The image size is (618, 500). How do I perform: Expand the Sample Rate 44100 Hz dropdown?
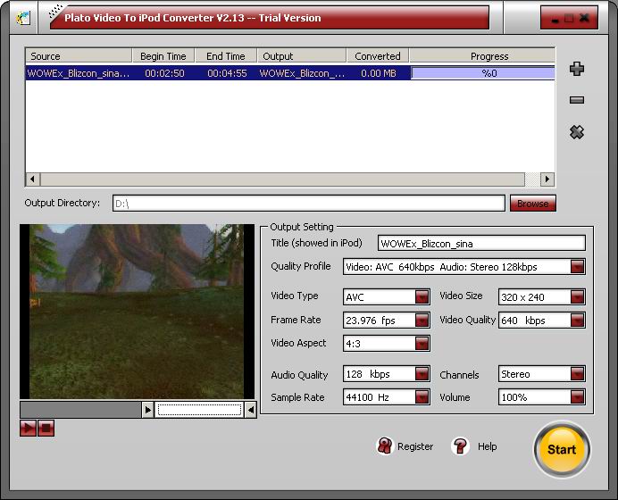(x=422, y=397)
